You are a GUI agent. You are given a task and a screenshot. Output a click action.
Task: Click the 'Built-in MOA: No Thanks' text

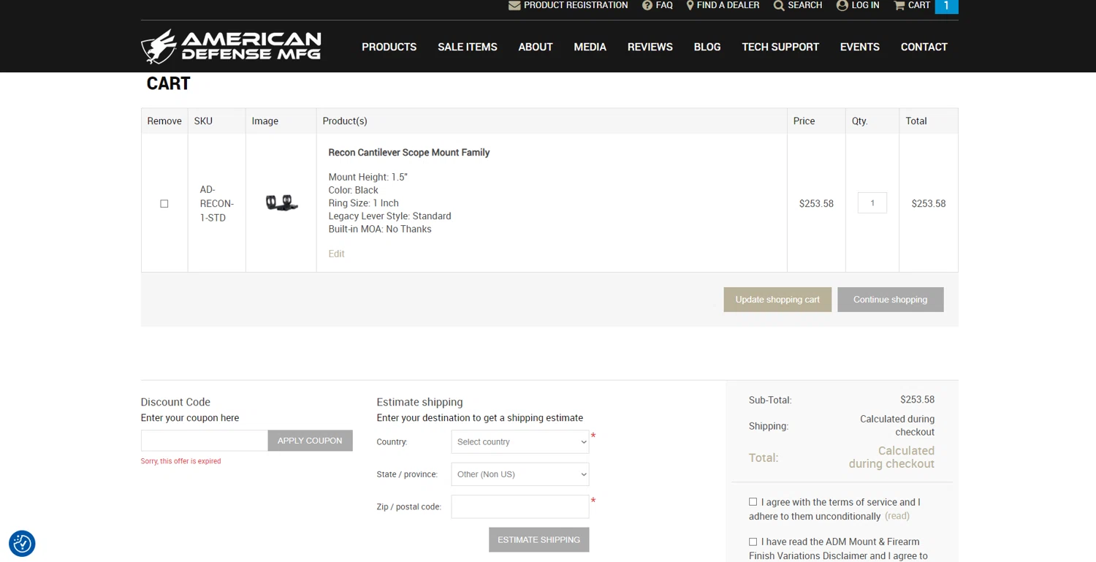[x=380, y=229]
